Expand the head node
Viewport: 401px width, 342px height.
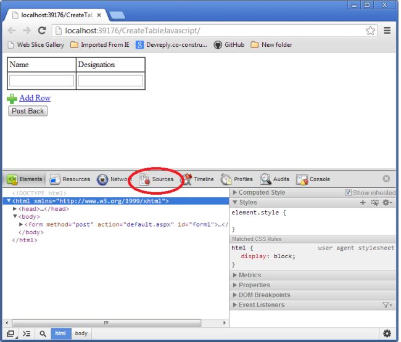coord(15,209)
